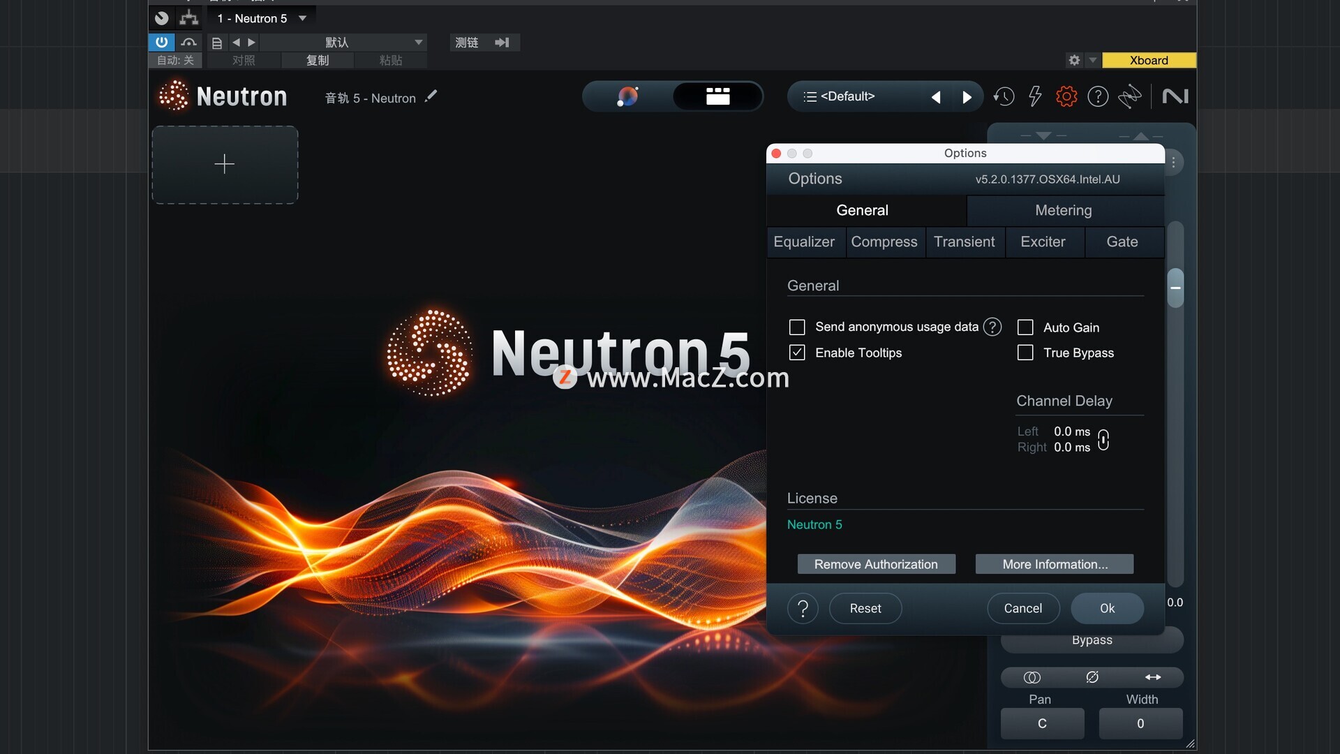1340x754 pixels.
Task: Uncheck Enable Tooltips checkbox
Action: (x=797, y=353)
